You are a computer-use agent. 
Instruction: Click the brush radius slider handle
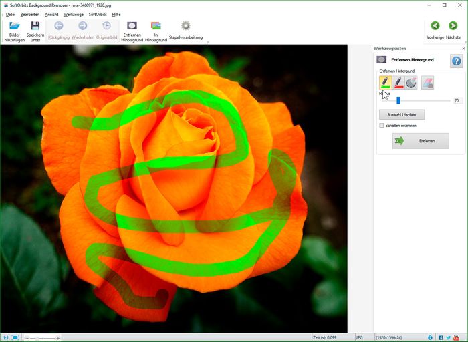[398, 100]
